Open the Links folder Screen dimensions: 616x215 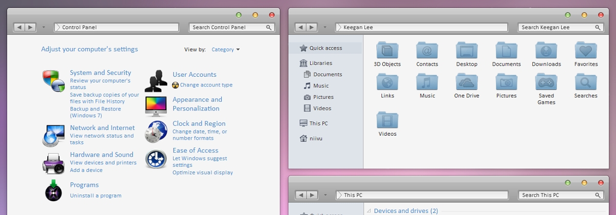[388, 82]
